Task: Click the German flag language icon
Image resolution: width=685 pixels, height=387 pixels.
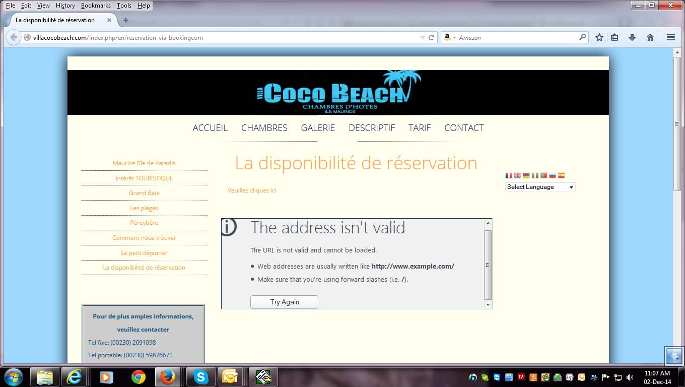Action: click(x=526, y=175)
